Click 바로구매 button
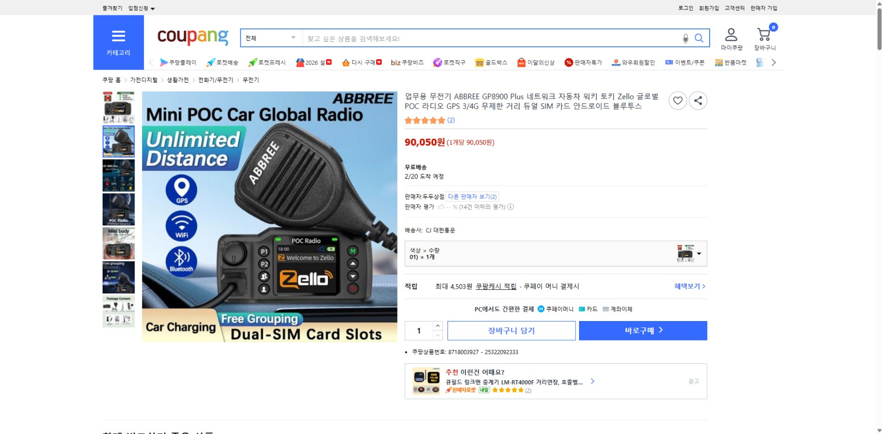This screenshot has width=883, height=434. tap(643, 330)
